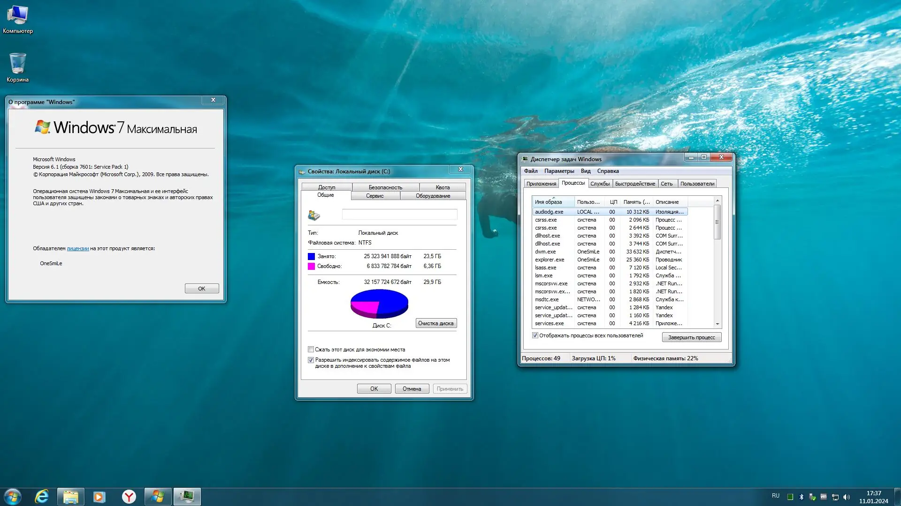The height and width of the screenshot is (506, 901).
Task: Open the Yandex Browser taskbar icon
Action: 129,497
